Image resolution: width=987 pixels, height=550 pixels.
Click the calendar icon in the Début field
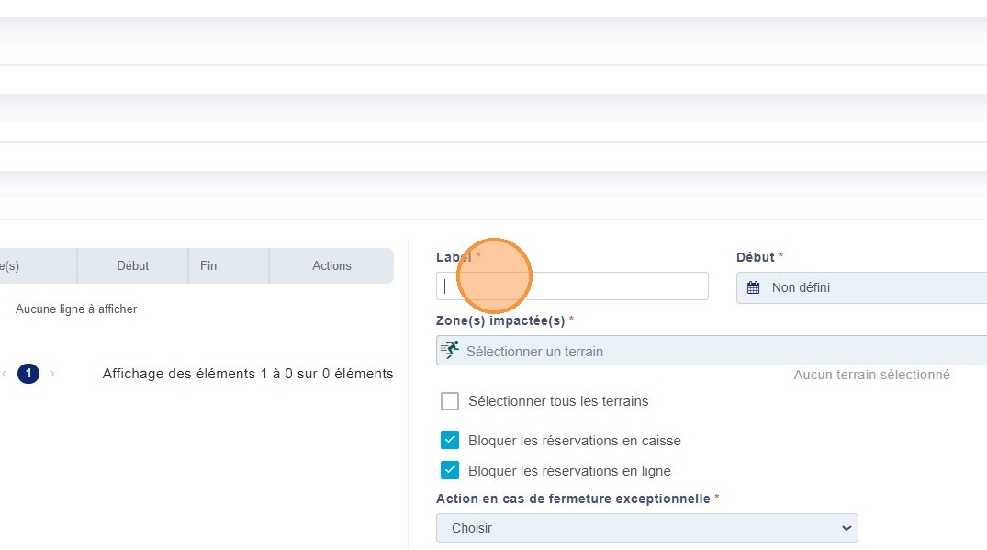(x=753, y=288)
